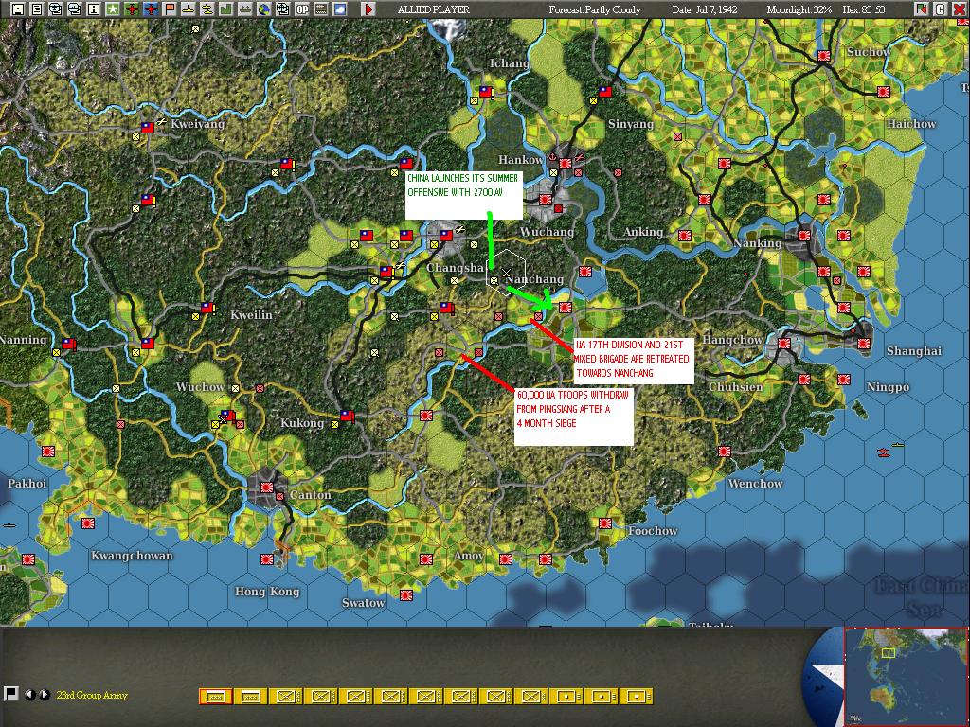970x727 pixels.
Task: Click the 'Date: Jul 7, 1942' readout
Action: pos(705,9)
